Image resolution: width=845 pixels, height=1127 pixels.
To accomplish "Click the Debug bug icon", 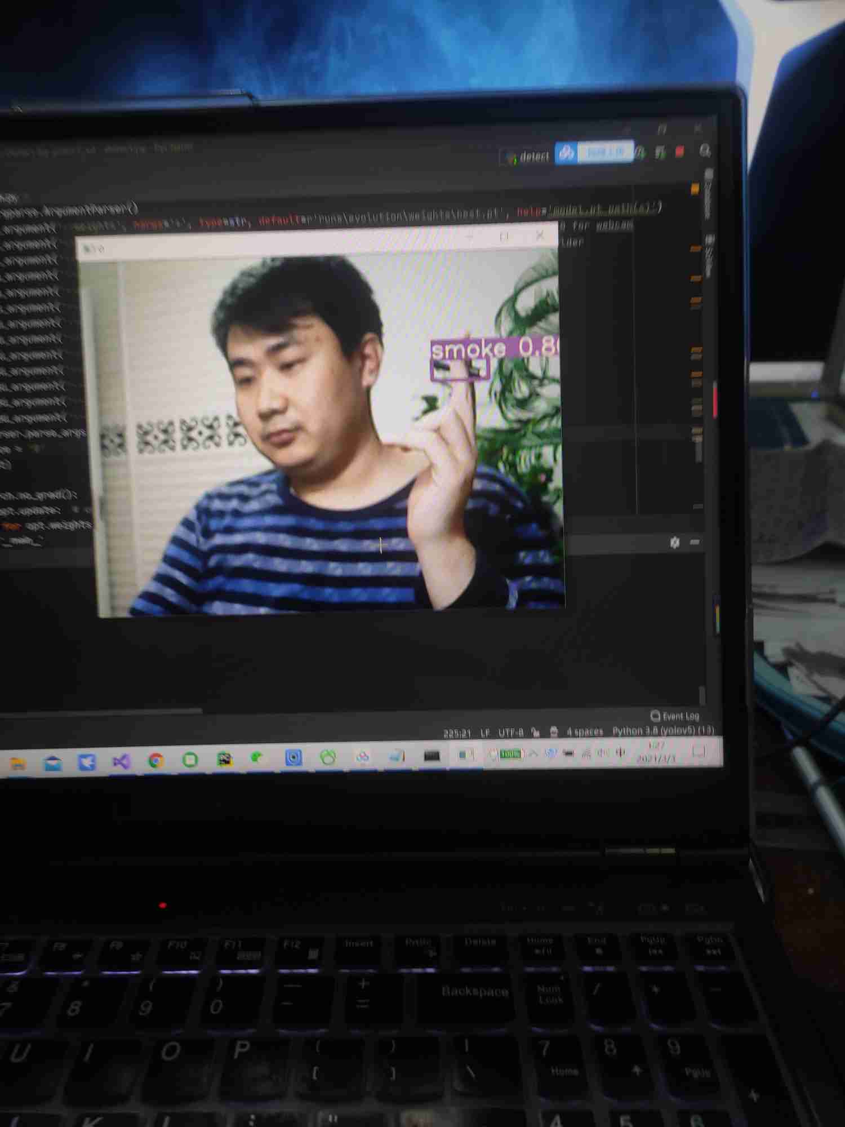I will [640, 152].
